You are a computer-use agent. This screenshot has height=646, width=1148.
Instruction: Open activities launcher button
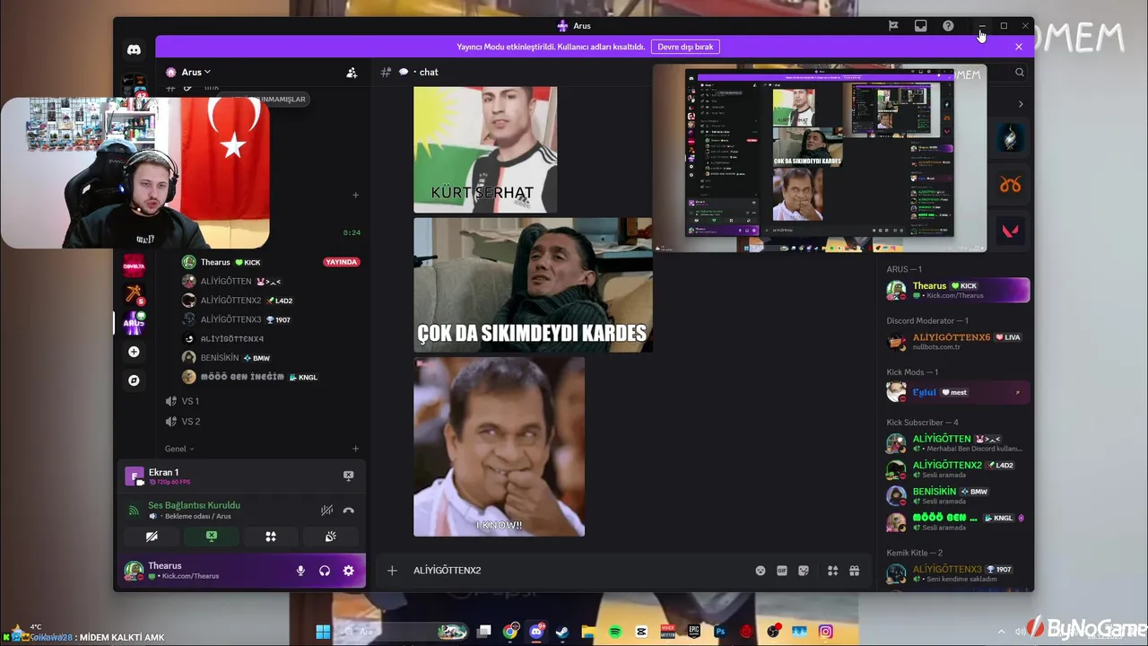pyautogui.click(x=271, y=537)
